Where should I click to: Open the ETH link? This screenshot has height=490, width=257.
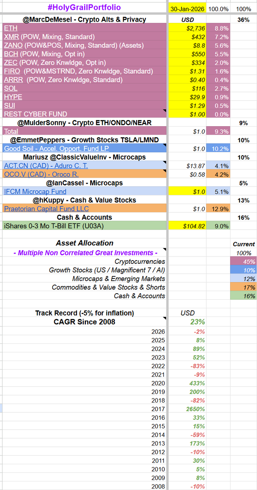click(10, 28)
